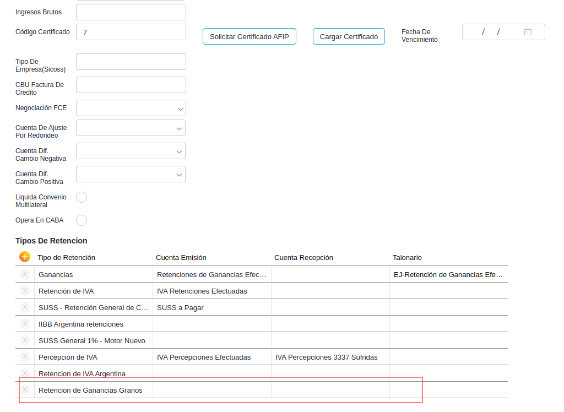Image resolution: width=564 pixels, height=412 pixels.
Task: Open the Fecha De Vencimiento calendar picker
Action: point(528,32)
